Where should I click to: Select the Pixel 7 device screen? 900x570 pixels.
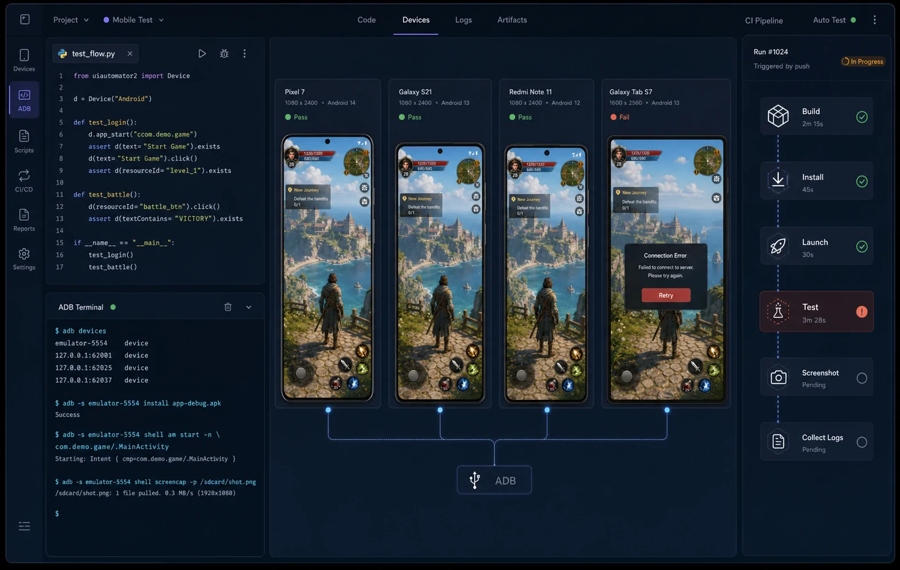click(x=327, y=268)
